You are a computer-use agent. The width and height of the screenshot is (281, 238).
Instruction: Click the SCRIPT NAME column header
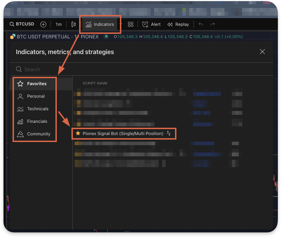[x=95, y=83]
